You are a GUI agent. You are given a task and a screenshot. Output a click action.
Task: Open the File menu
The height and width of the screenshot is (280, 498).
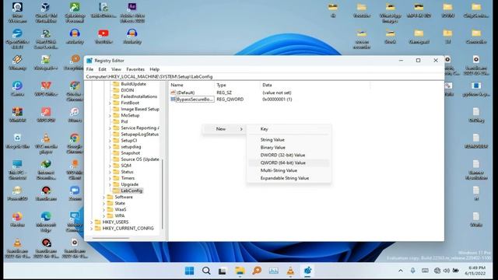90,69
